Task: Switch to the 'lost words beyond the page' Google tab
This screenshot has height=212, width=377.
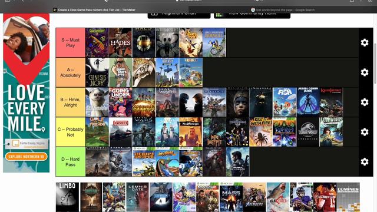Action: (283, 10)
